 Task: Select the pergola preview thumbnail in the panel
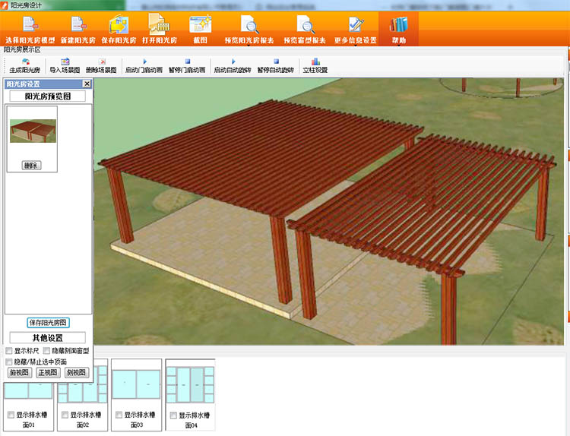33,131
